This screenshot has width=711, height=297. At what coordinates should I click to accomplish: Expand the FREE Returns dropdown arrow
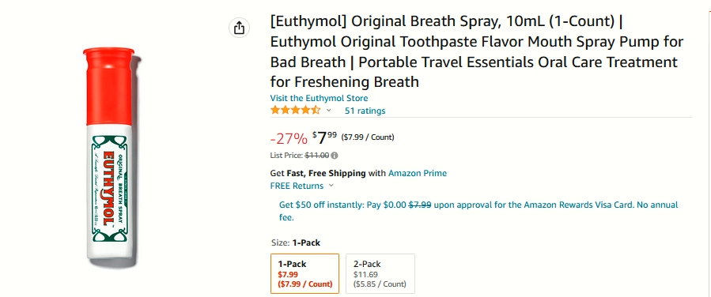click(x=331, y=186)
